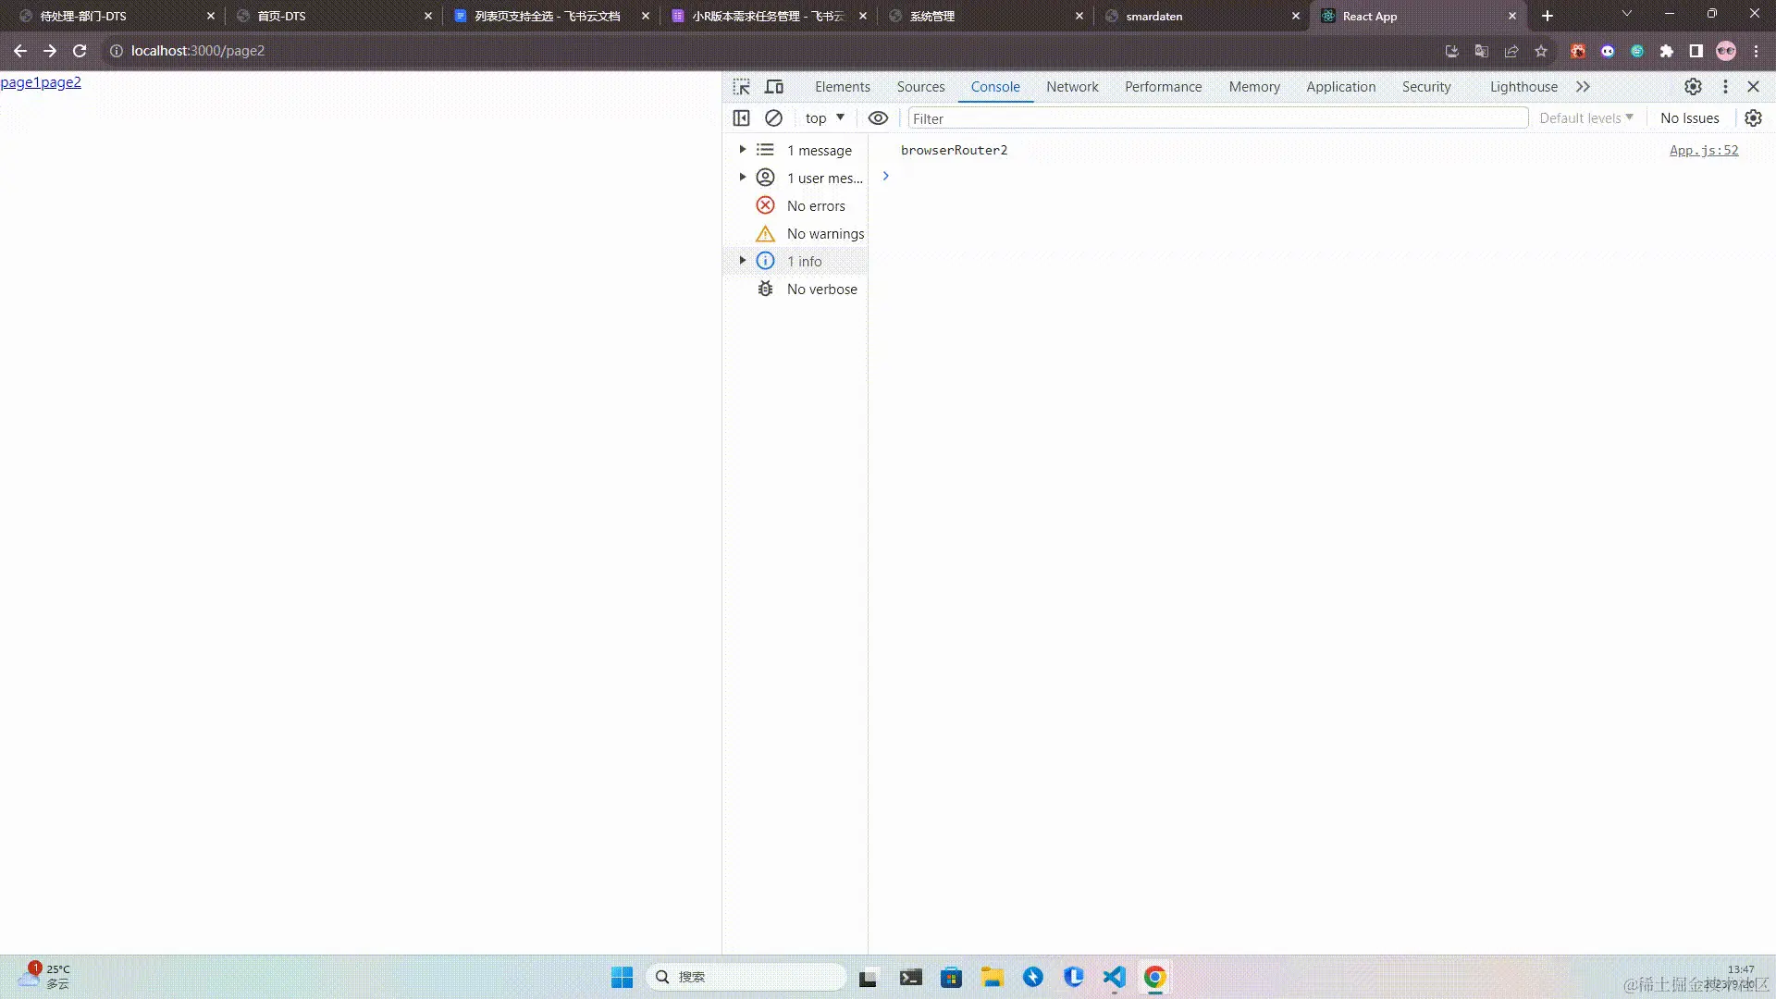
Task: Filter console by '1 user messages'
Action: point(821,178)
